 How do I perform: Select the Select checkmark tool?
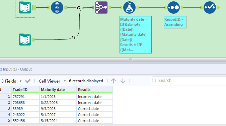coord(210,7)
